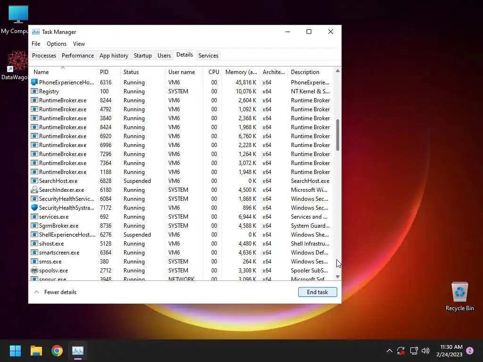Switch to the Startup tab

coord(142,56)
